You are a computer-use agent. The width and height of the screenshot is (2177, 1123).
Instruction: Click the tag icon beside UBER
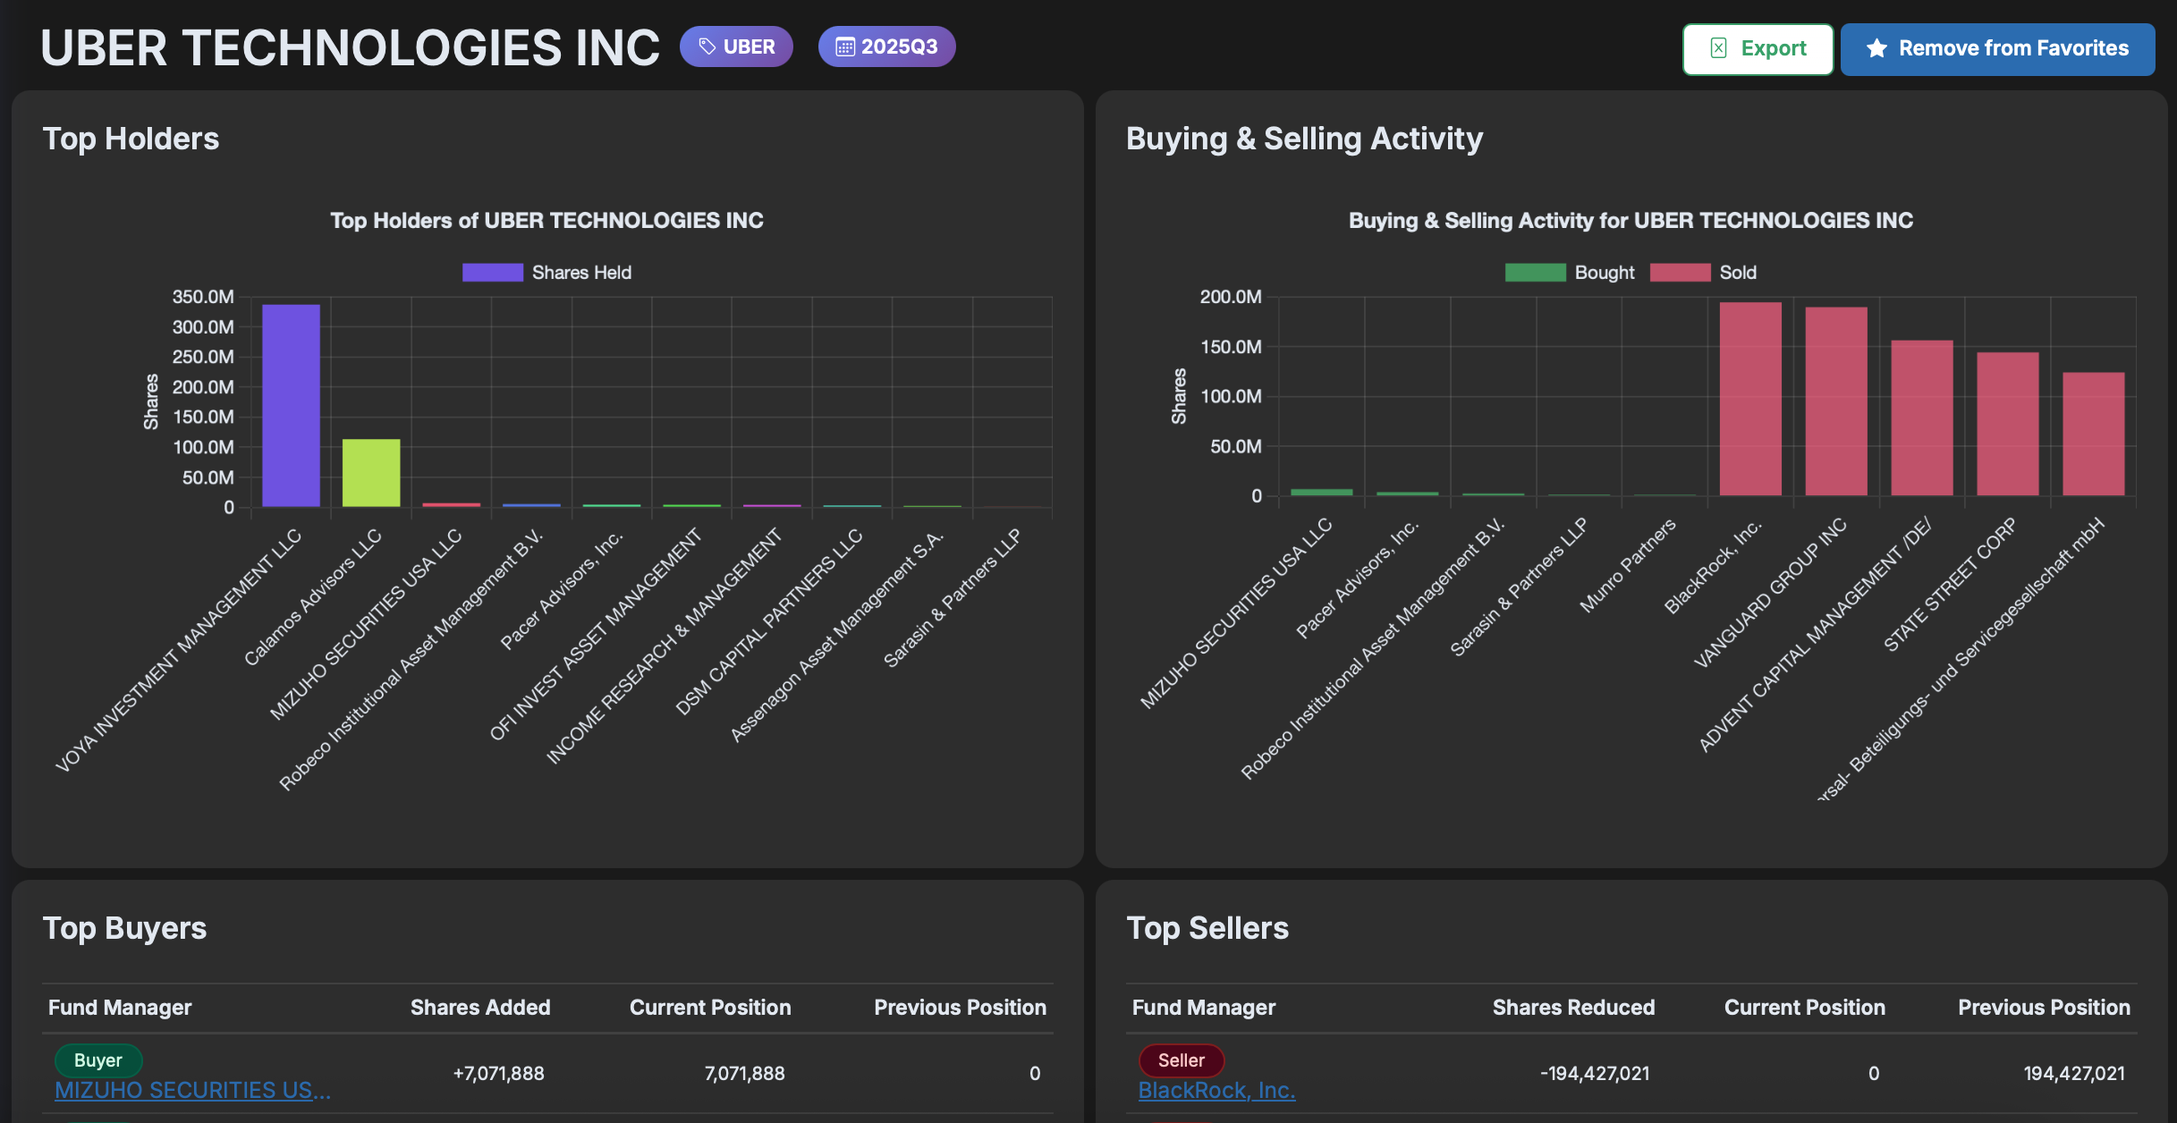coord(707,46)
